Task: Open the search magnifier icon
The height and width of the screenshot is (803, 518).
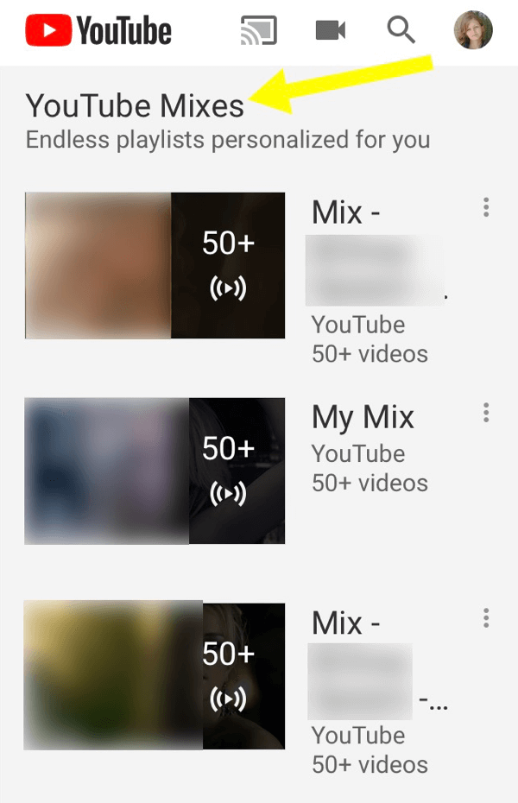Action: click(x=401, y=29)
